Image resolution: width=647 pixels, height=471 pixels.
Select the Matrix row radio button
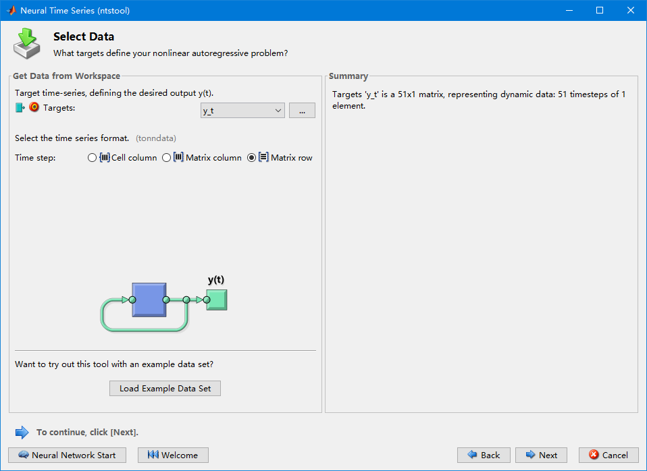(x=252, y=158)
